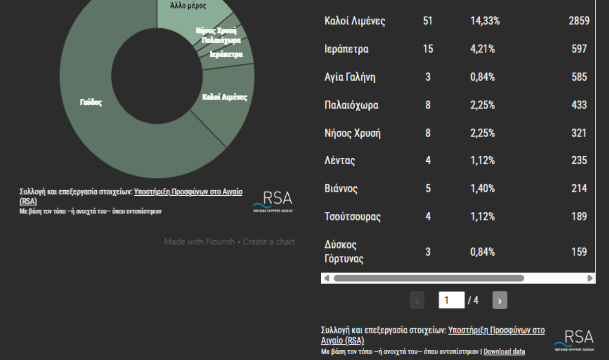This screenshot has height=360, width=609.
Task: Focus the page number input field
Action: 451,300
